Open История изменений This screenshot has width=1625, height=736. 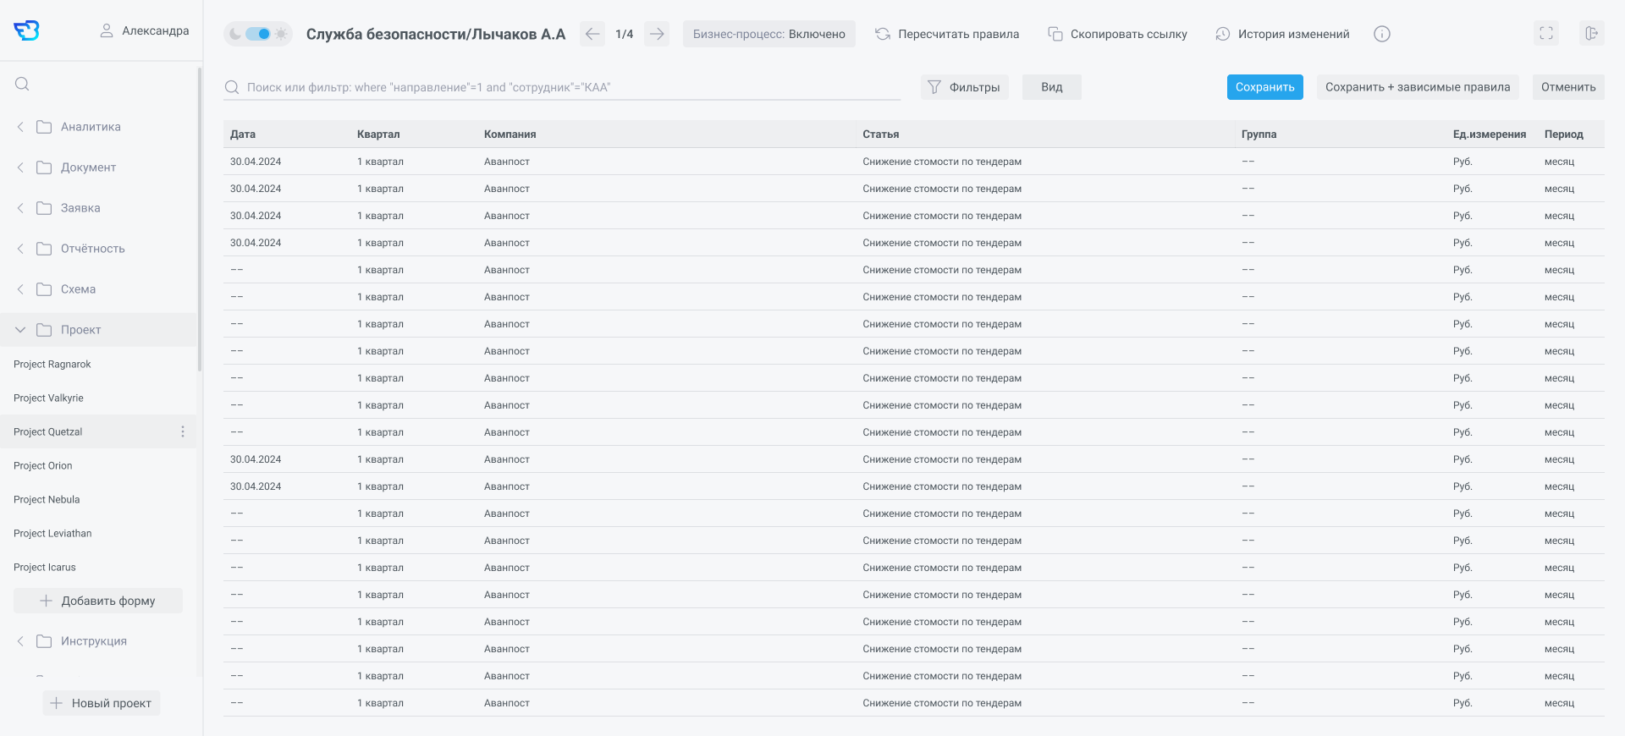pos(1282,34)
